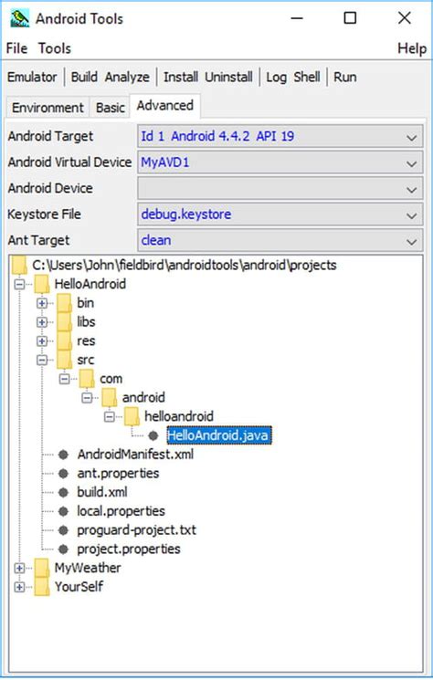Click the Android Tools bird app icon
This screenshot has height=680, width=433.
pyautogui.click(x=19, y=18)
